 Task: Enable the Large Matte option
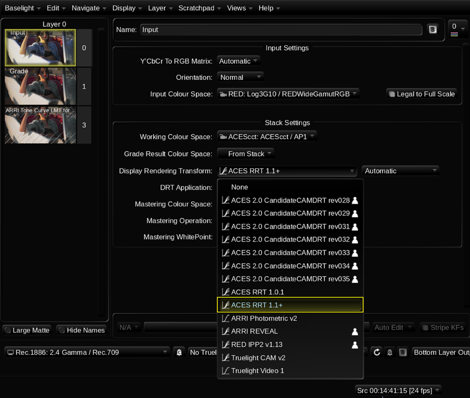coord(27,330)
